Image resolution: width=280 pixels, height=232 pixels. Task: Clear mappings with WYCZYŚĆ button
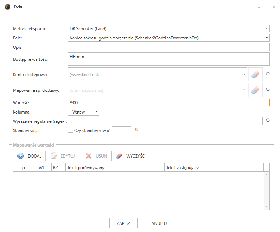[x=130, y=156]
